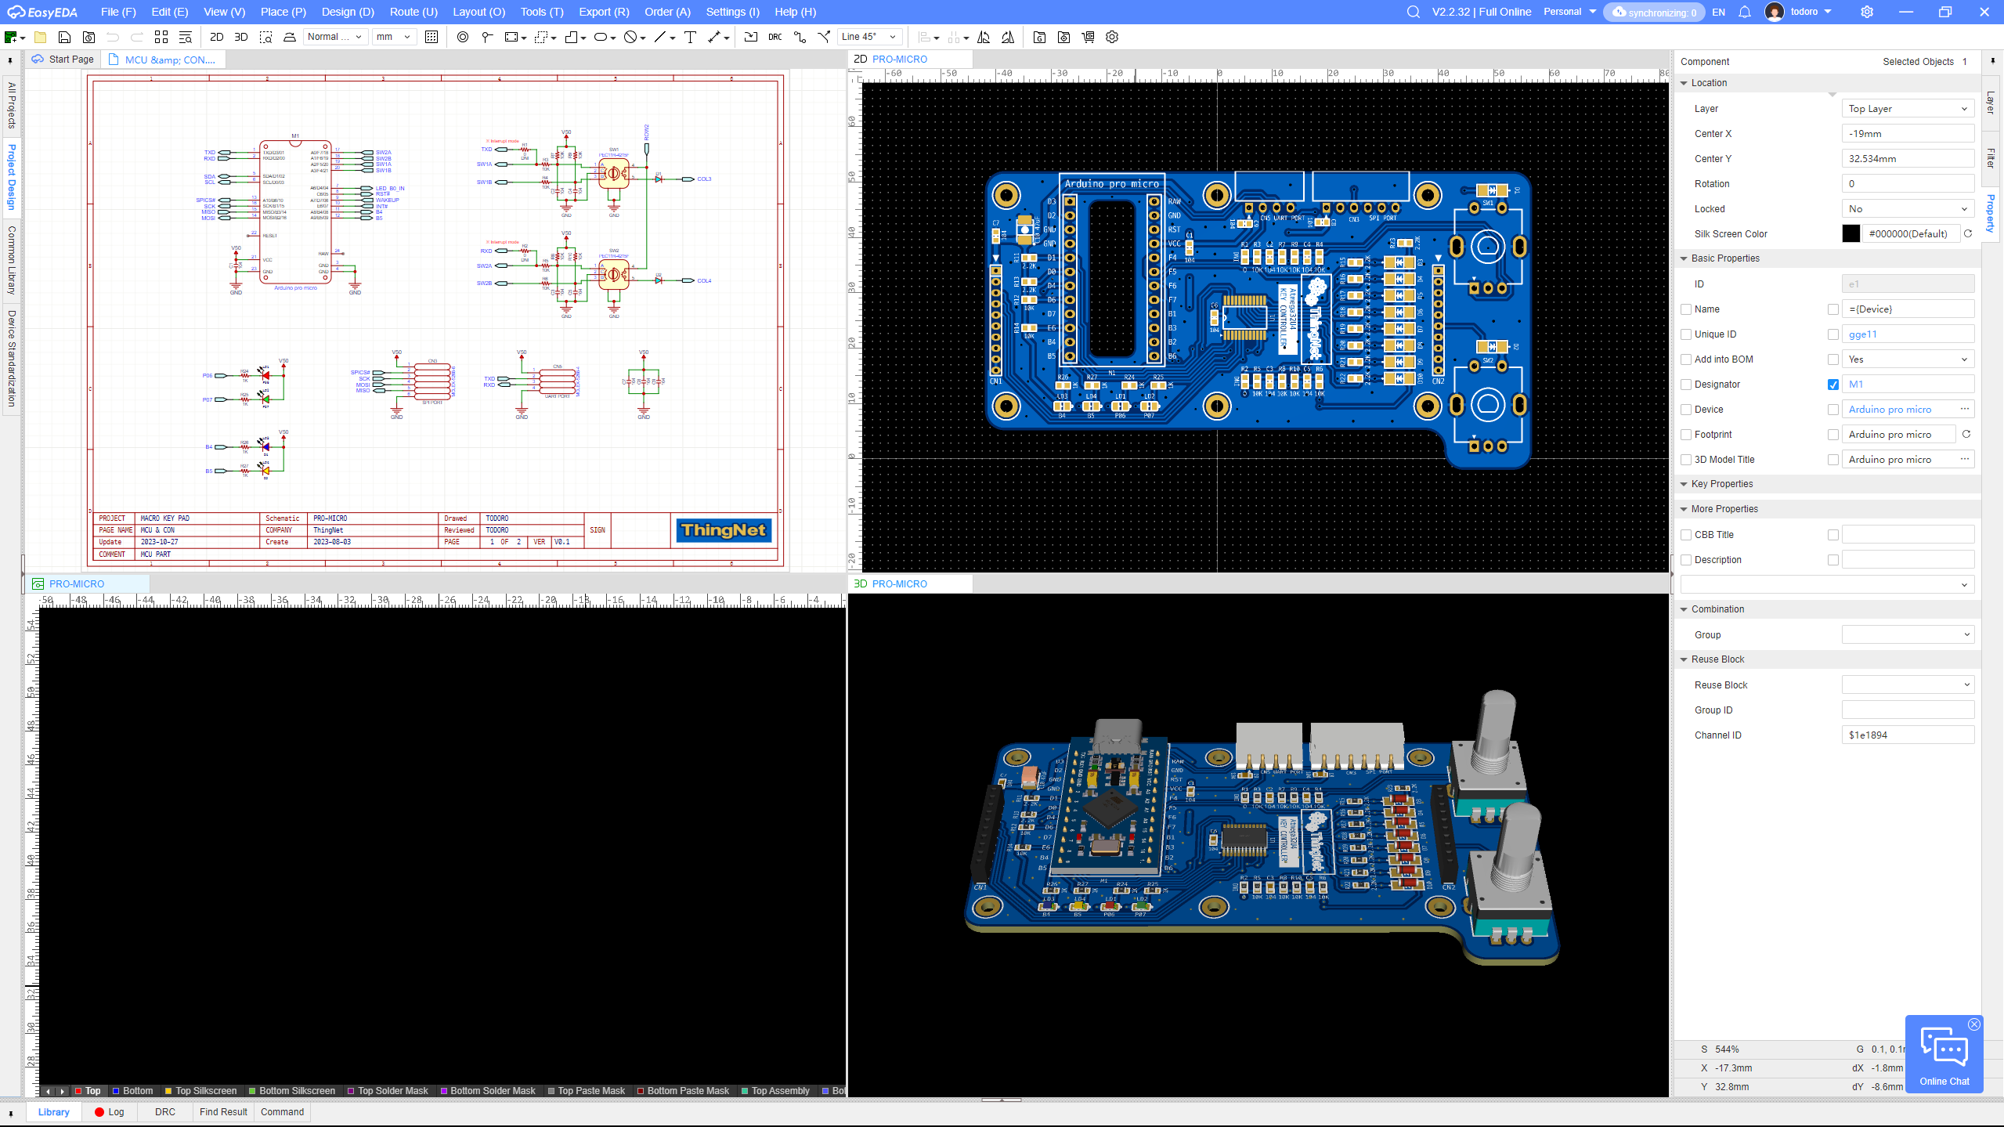Open the Line 45° routing angle dropdown
Screen dimensions: 2004x1127
pos(869,37)
